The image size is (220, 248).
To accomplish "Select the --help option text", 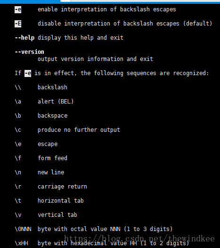I will coord(24,38).
